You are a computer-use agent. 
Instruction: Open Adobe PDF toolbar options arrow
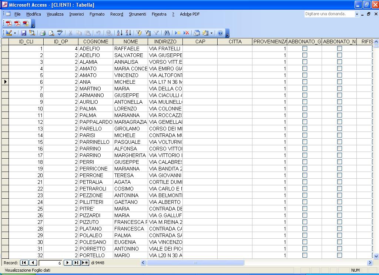33,23
